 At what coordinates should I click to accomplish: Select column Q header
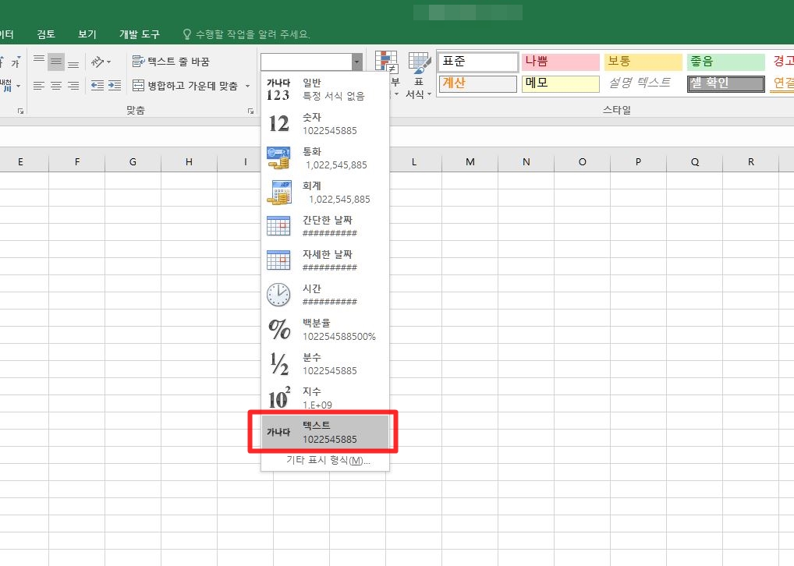point(695,162)
